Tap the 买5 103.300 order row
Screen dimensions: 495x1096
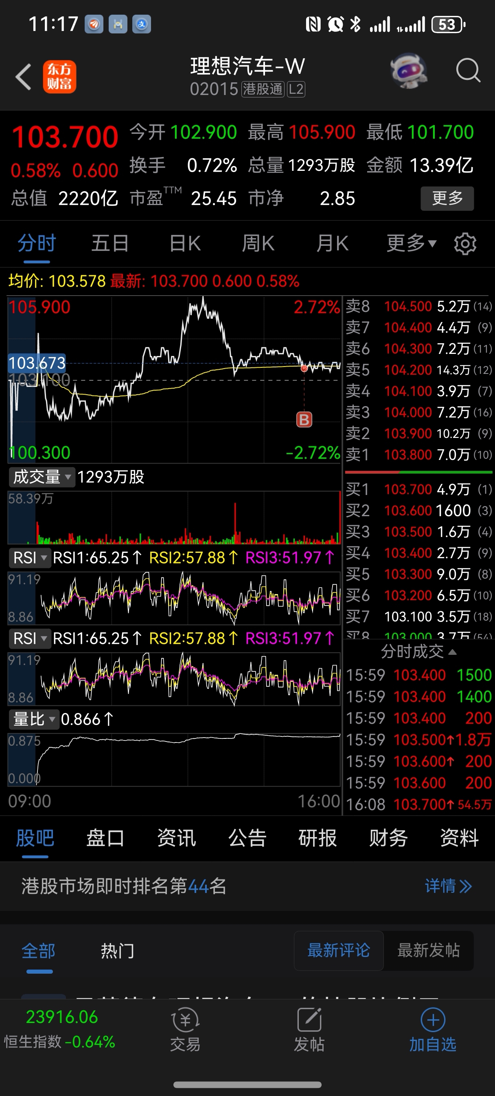click(x=418, y=574)
